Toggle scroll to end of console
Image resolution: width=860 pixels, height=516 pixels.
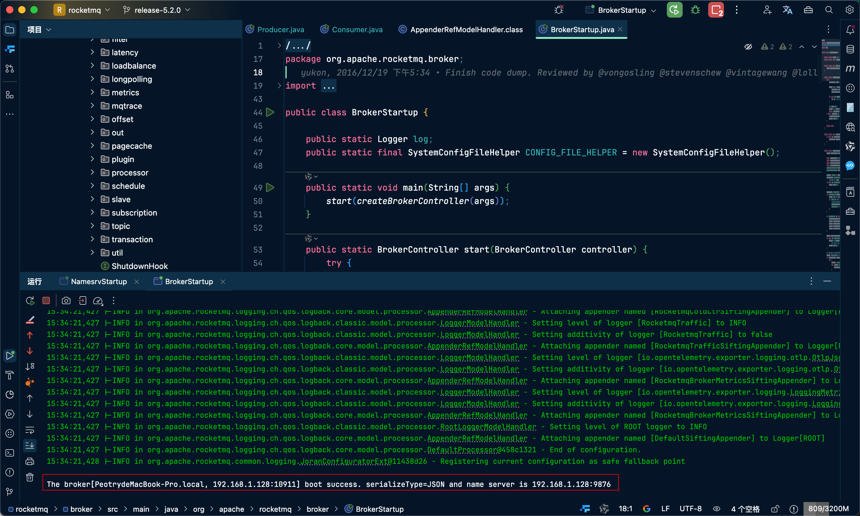(30, 445)
